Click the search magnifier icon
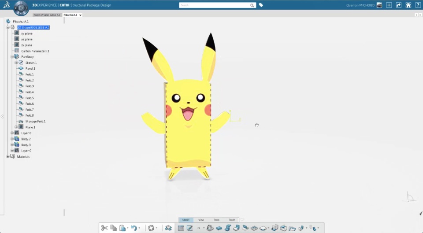This screenshot has width=423, height=233. point(252,5)
